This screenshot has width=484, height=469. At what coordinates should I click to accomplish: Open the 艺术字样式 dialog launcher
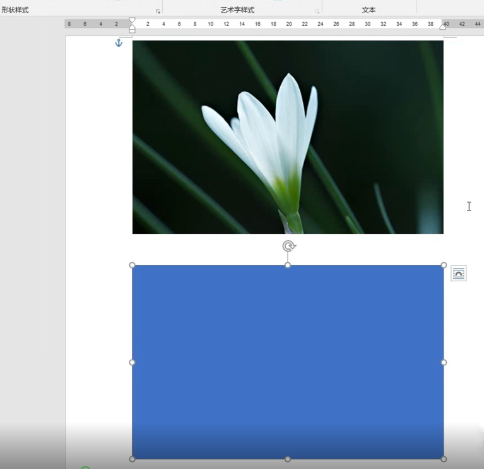click(x=317, y=11)
